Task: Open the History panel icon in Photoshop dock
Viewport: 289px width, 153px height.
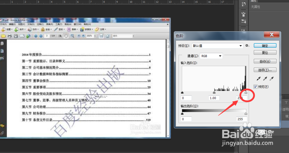Action: pyautogui.click(x=243, y=4)
